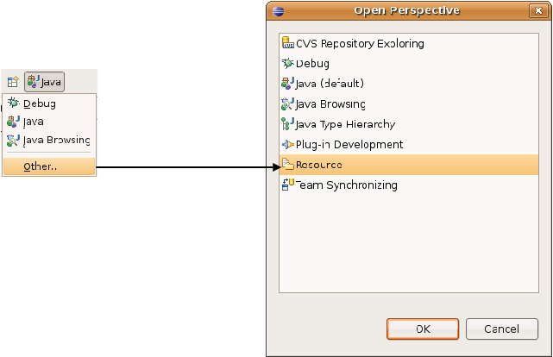Click the Plug-in Development icon
This screenshot has width=553, height=357.
point(288,144)
